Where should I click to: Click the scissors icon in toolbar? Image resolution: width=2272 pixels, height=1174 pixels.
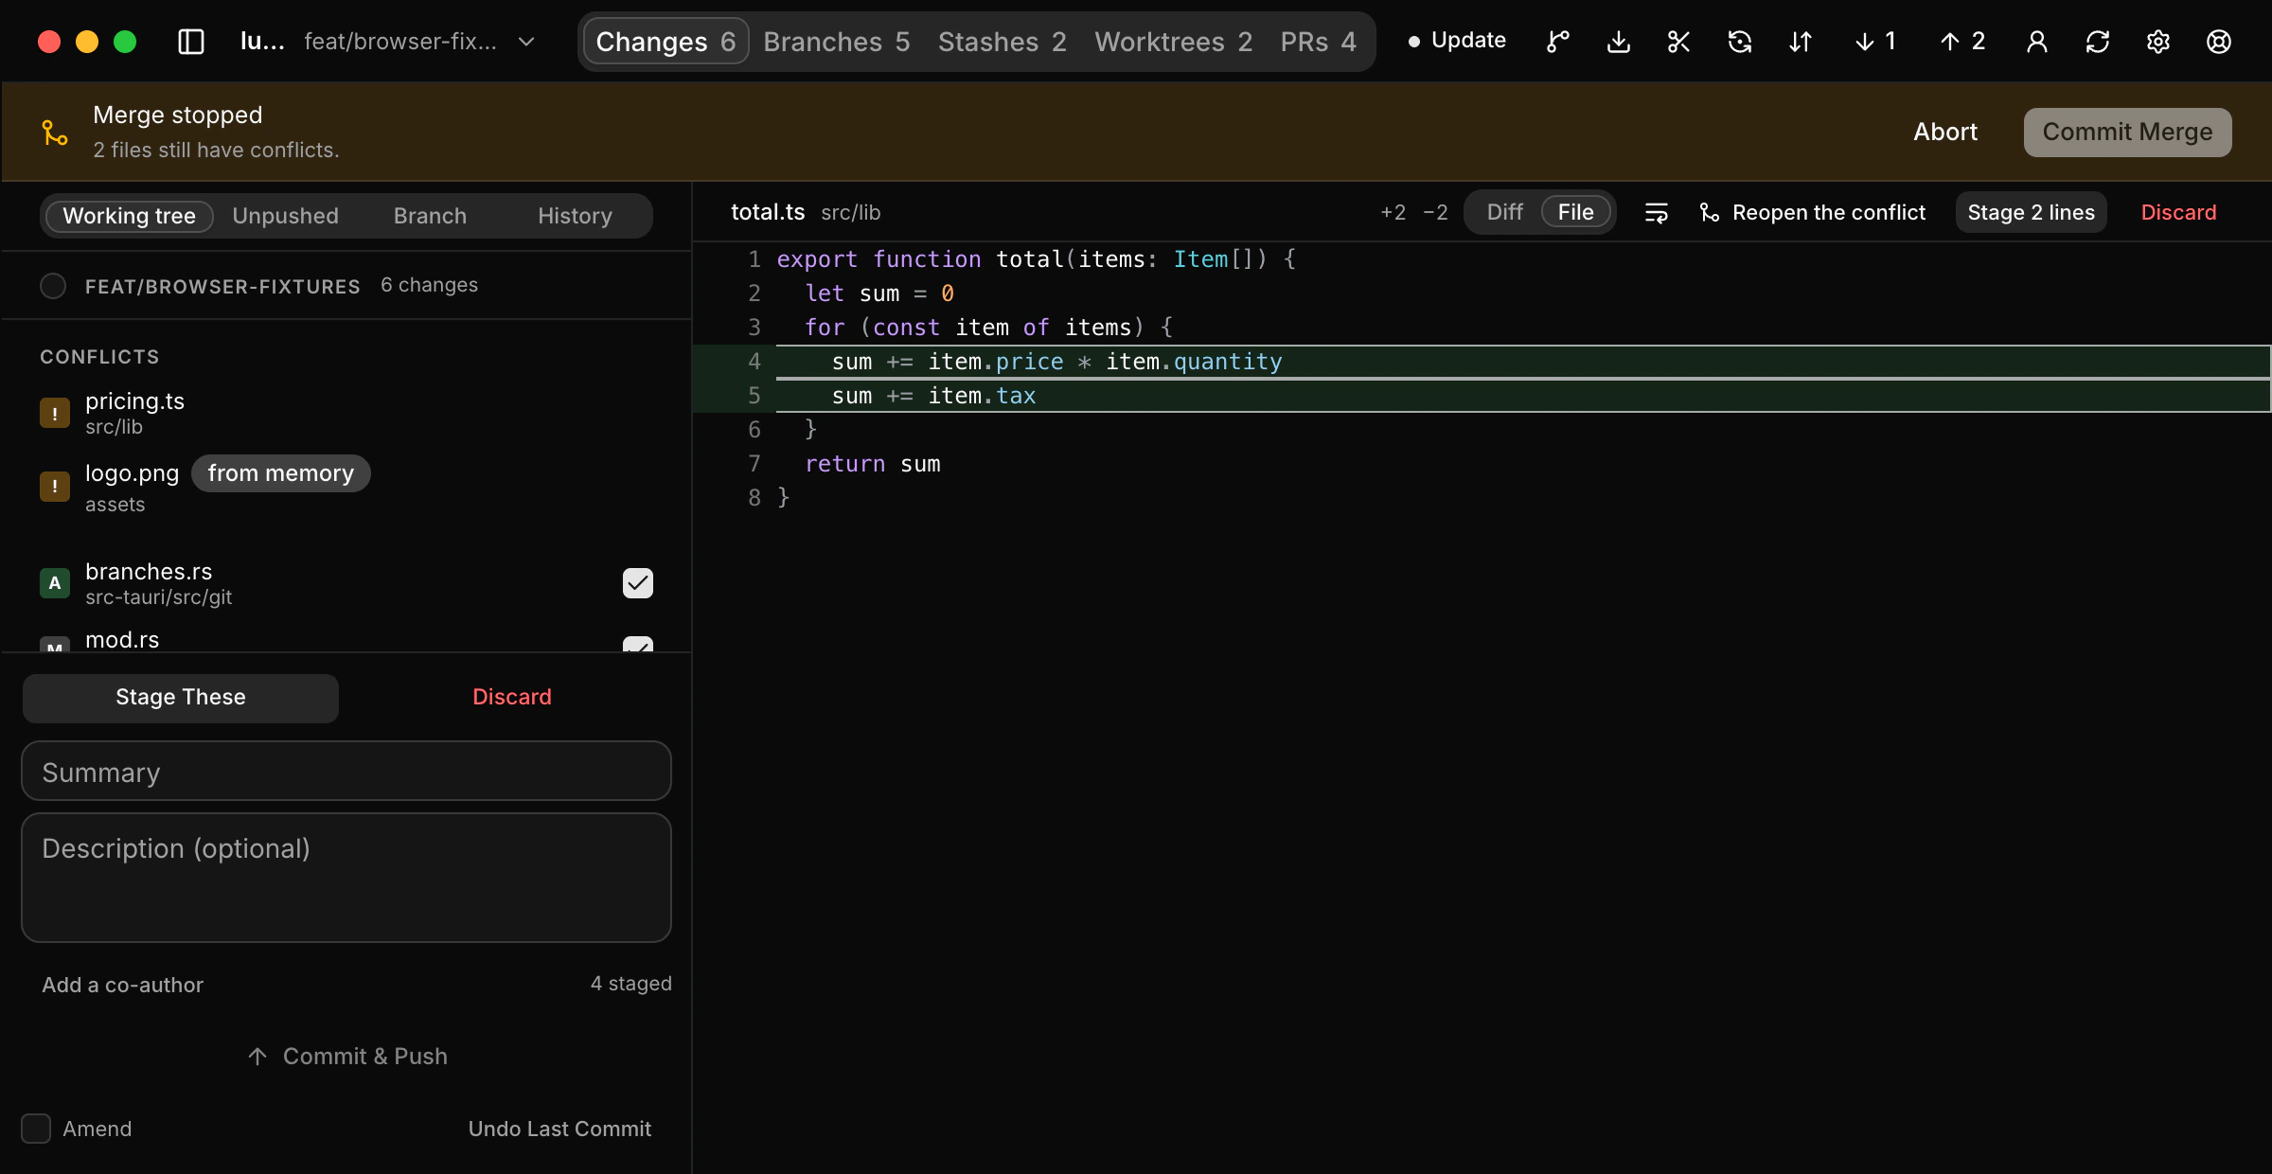(x=1678, y=42)
